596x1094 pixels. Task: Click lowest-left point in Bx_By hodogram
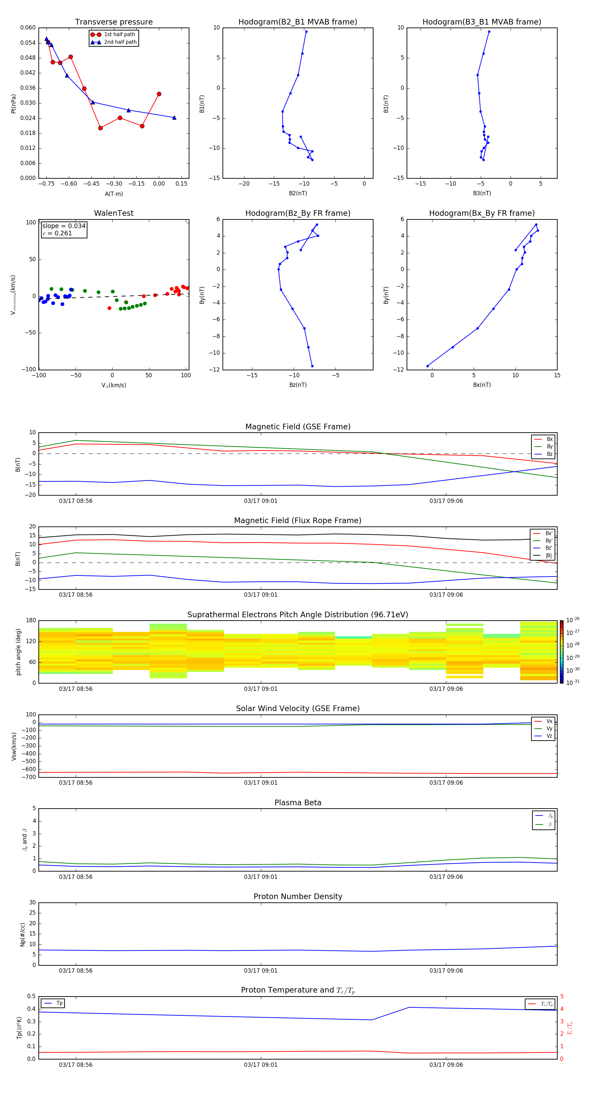tap(427, 366)
